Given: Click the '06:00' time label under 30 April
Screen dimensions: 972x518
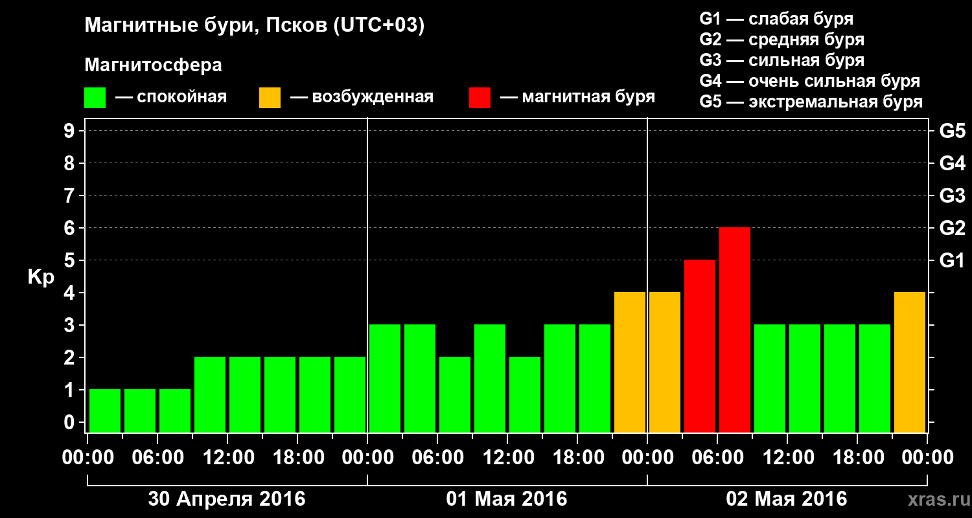Looking at the screenshot, I should [x=157, y=458].
